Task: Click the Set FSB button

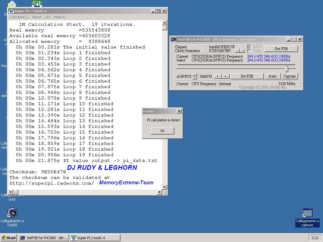Action: (x=247, y=76)
